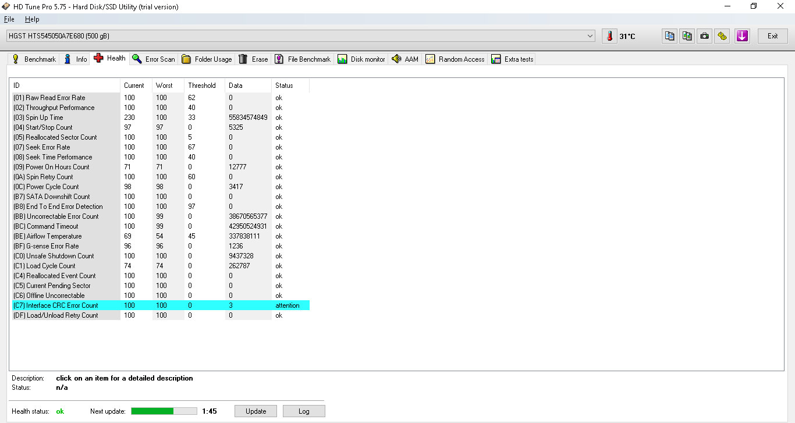The height and width of the screenshot is (423, 795).
Task: Switch to the Info tab
Action: point(75,59)
